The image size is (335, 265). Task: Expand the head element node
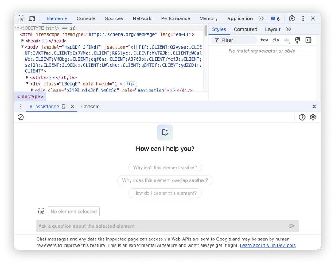coord(23,41)
